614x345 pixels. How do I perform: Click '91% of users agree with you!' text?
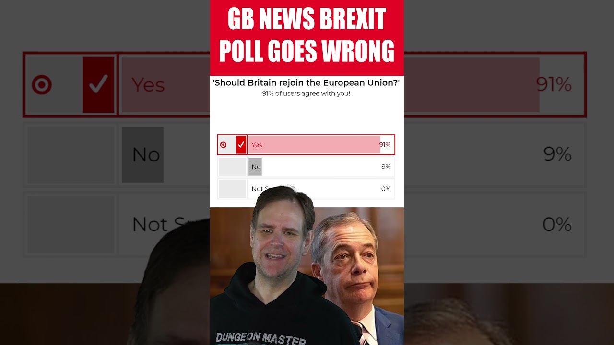[x=307, y=93]
